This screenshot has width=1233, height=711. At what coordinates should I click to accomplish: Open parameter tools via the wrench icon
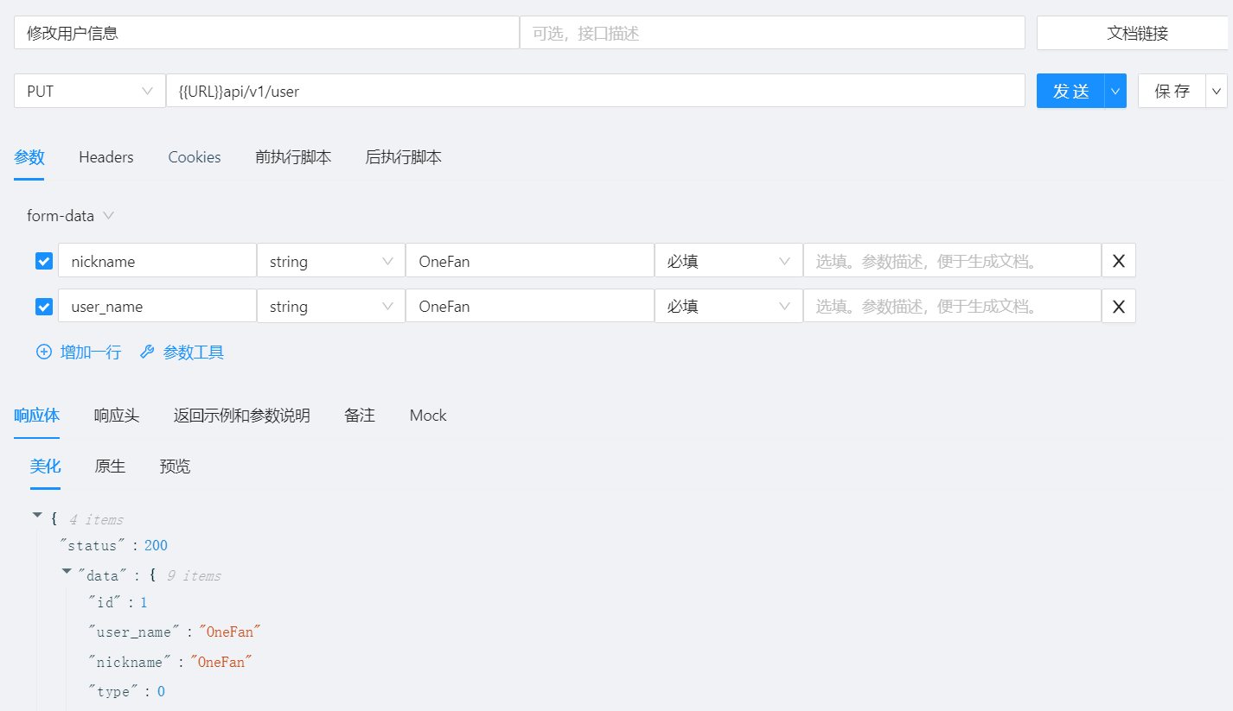point(147,352)
